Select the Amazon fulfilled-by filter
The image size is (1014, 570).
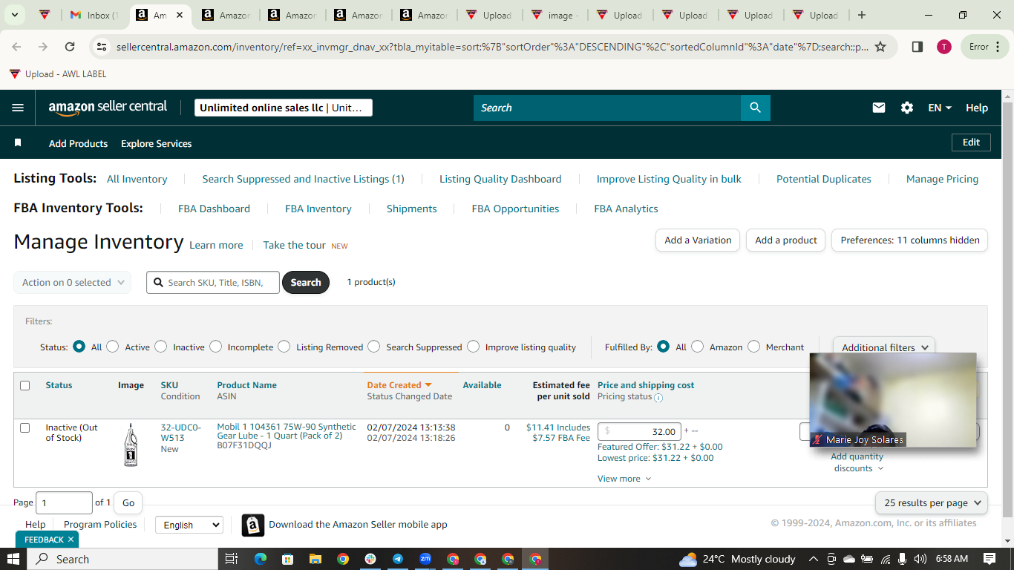(698, 347)
